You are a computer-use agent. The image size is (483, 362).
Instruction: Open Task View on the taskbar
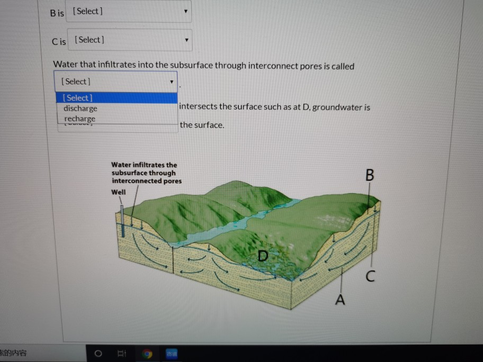point(122,354)
